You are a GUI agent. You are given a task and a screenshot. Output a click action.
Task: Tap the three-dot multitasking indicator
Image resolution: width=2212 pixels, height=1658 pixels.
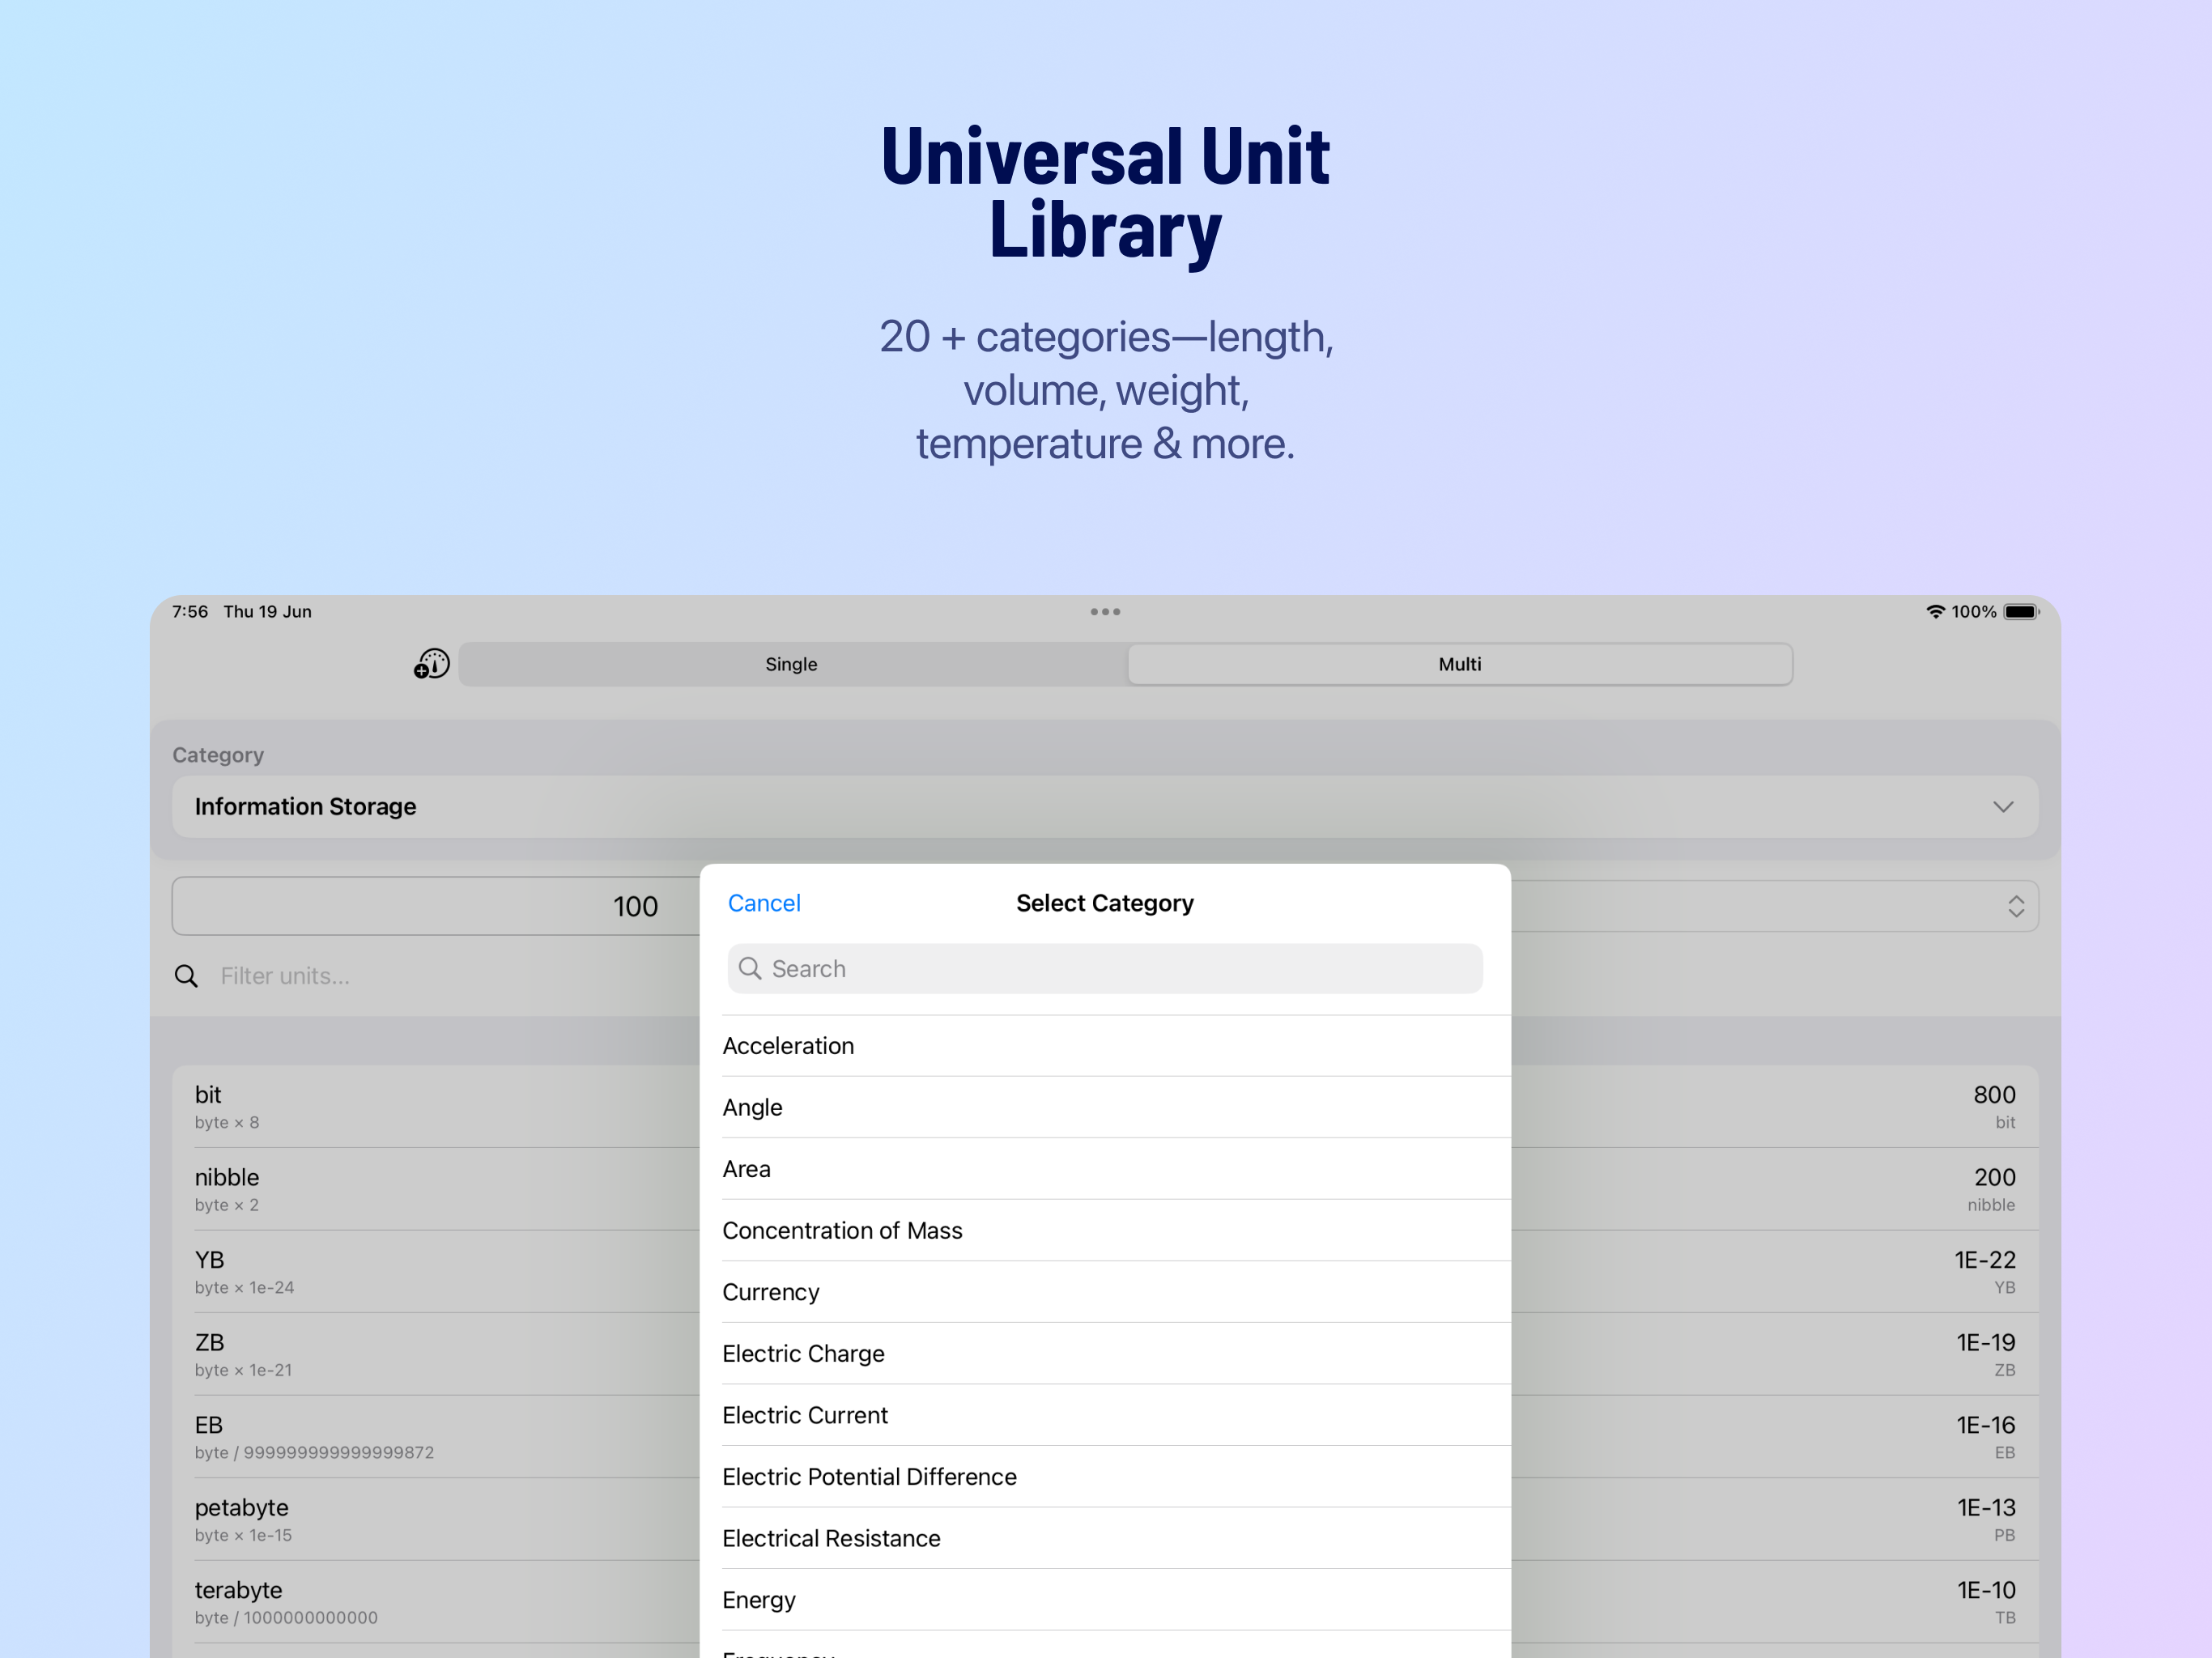point(1105,611)
